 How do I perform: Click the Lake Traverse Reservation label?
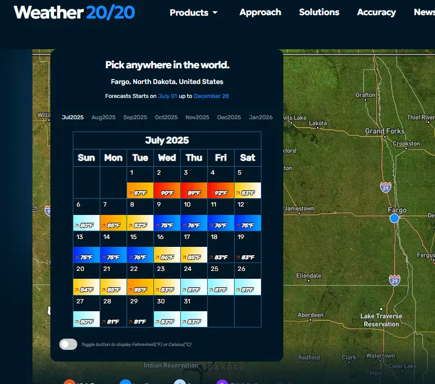click(x=381, y=320)
